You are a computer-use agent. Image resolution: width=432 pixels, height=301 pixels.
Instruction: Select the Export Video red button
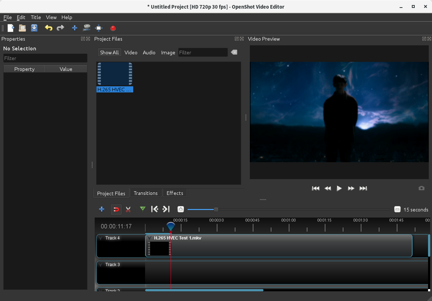tap(113, 28)
